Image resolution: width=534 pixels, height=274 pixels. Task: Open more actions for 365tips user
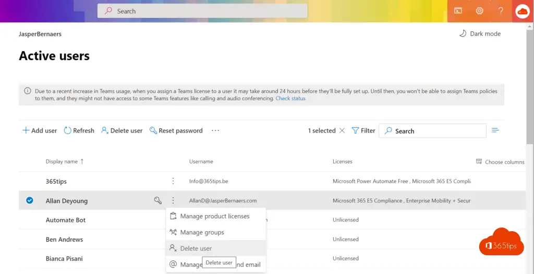coord(173,181)
